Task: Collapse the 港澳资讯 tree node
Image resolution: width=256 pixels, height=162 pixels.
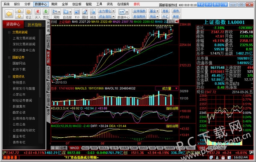Action: (x=9, y=76)
